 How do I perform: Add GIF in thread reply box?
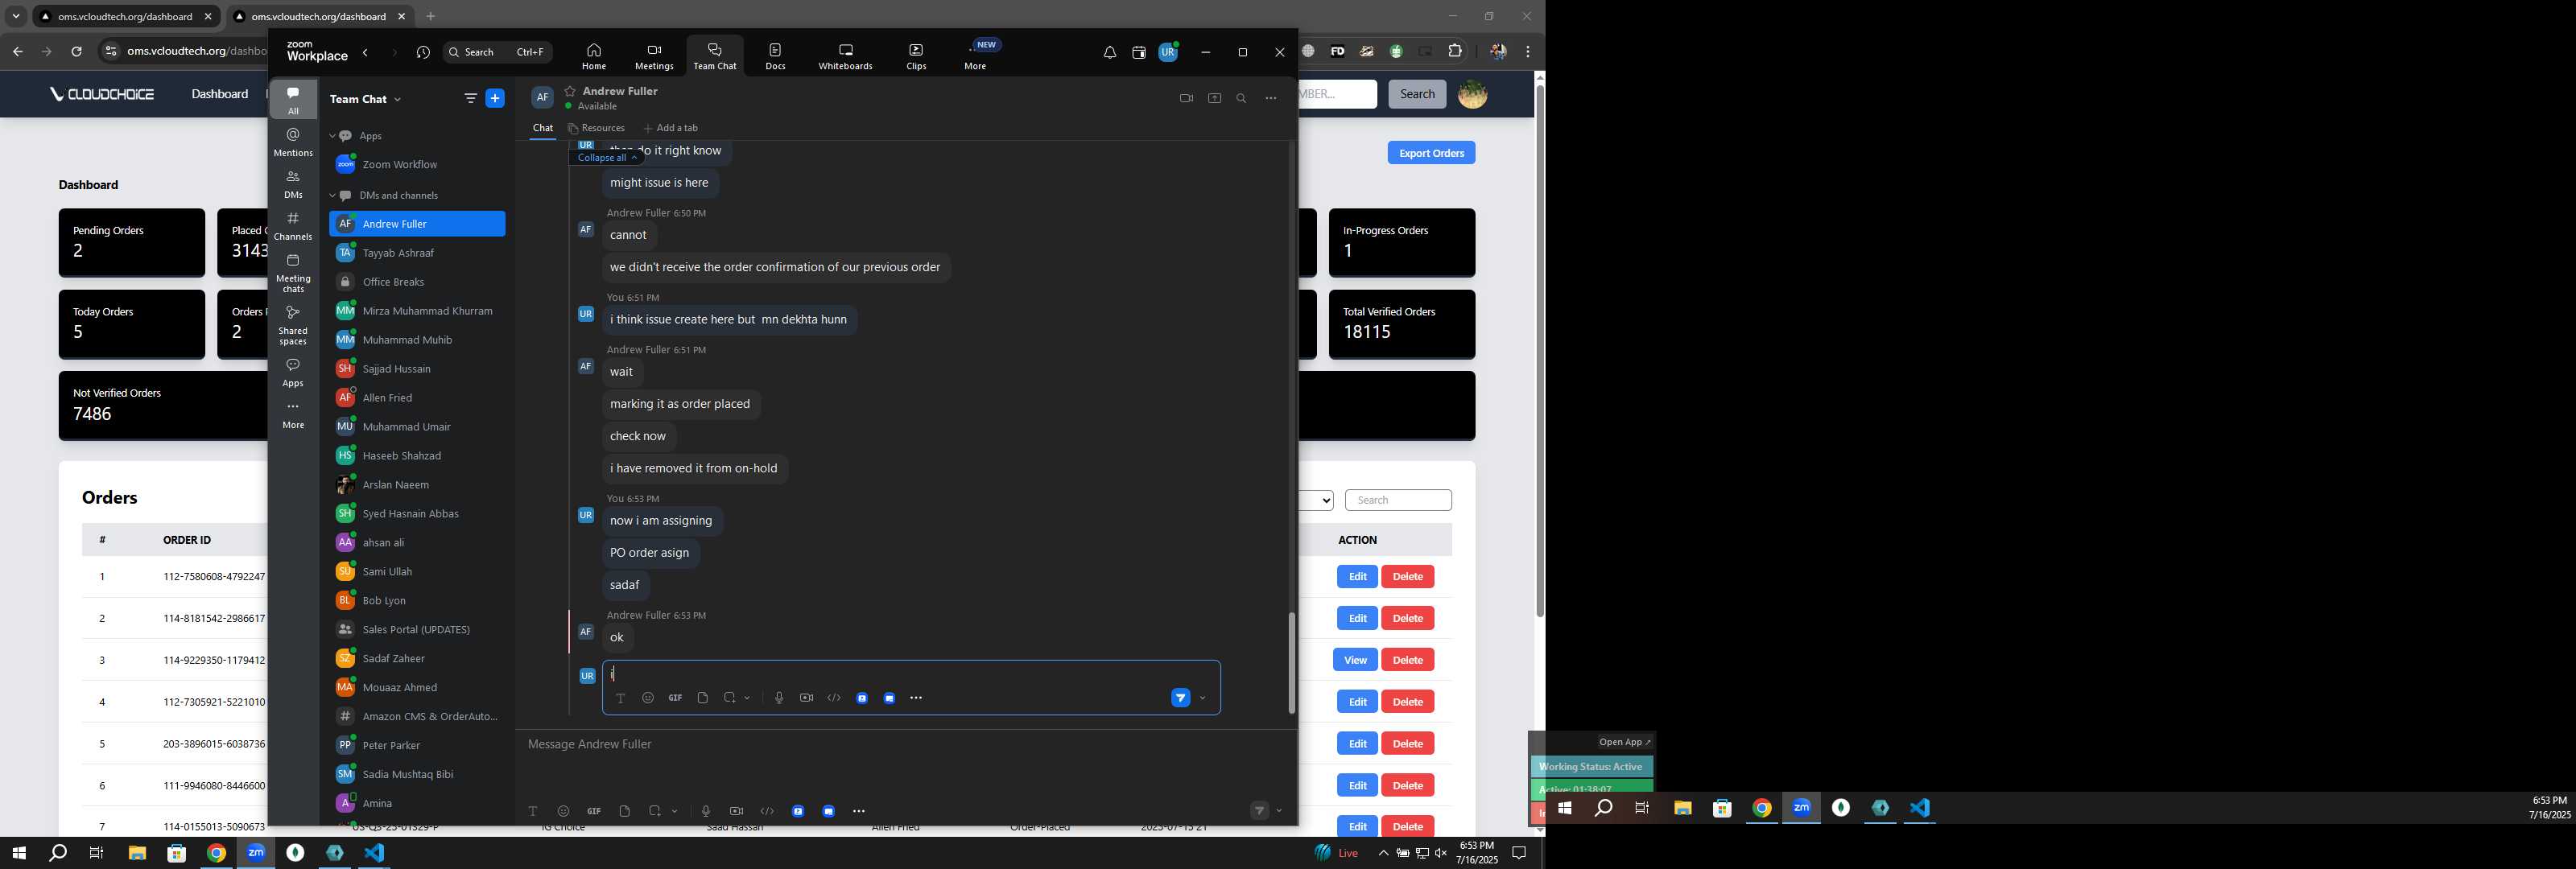675,698
